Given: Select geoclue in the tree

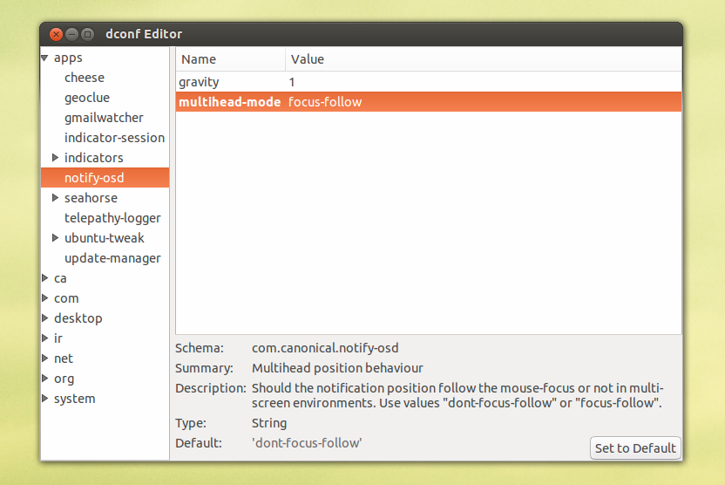Looking at the screenshot, I should pyautogui.click(x=87, y=98).
